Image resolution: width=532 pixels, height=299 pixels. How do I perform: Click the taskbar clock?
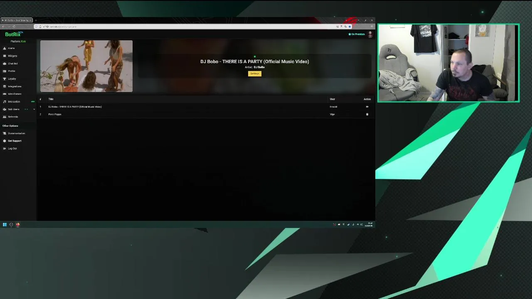369,225
